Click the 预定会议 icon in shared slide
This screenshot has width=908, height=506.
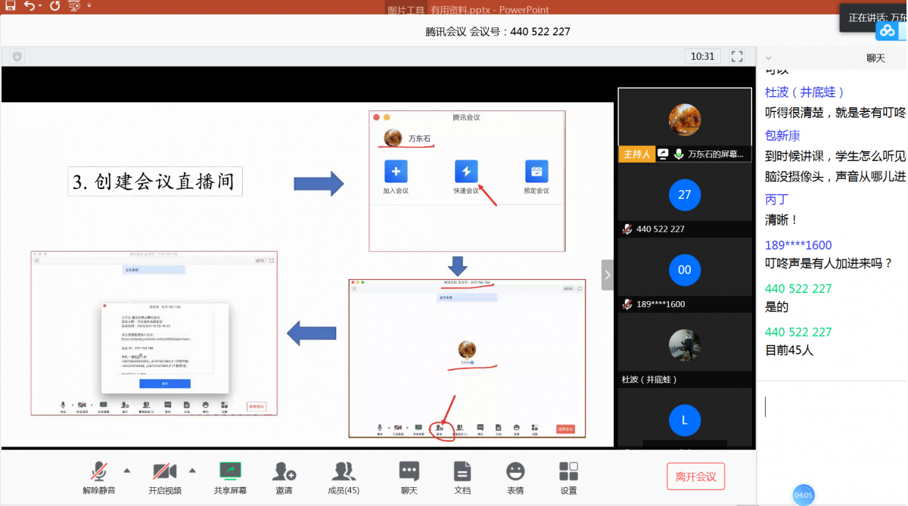(536, 170)
